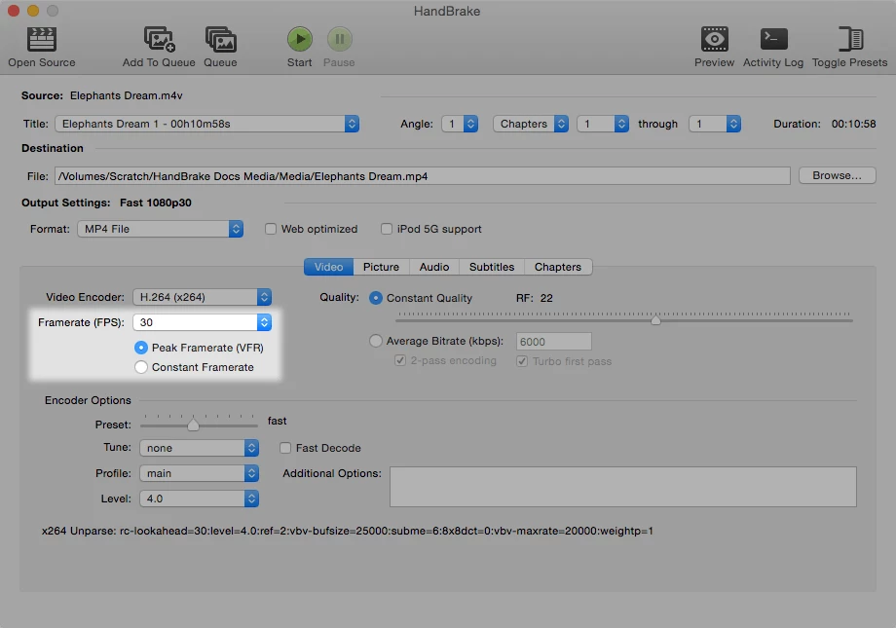Image resolution: width=896 pixels, height=628 pixels.
Task: Open the Profile dropdown set to main
Action: pyautogui.click(x=199, y=473)
